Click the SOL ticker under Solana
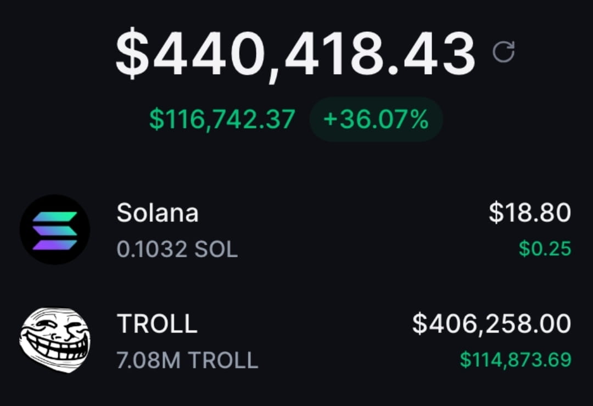This screenshot has width=593, height=406. click(x=216, y=249)
